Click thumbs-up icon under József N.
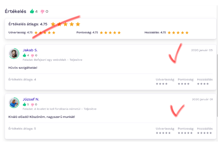This screenshot has width=220, height=147. click(x=24, y=105)
